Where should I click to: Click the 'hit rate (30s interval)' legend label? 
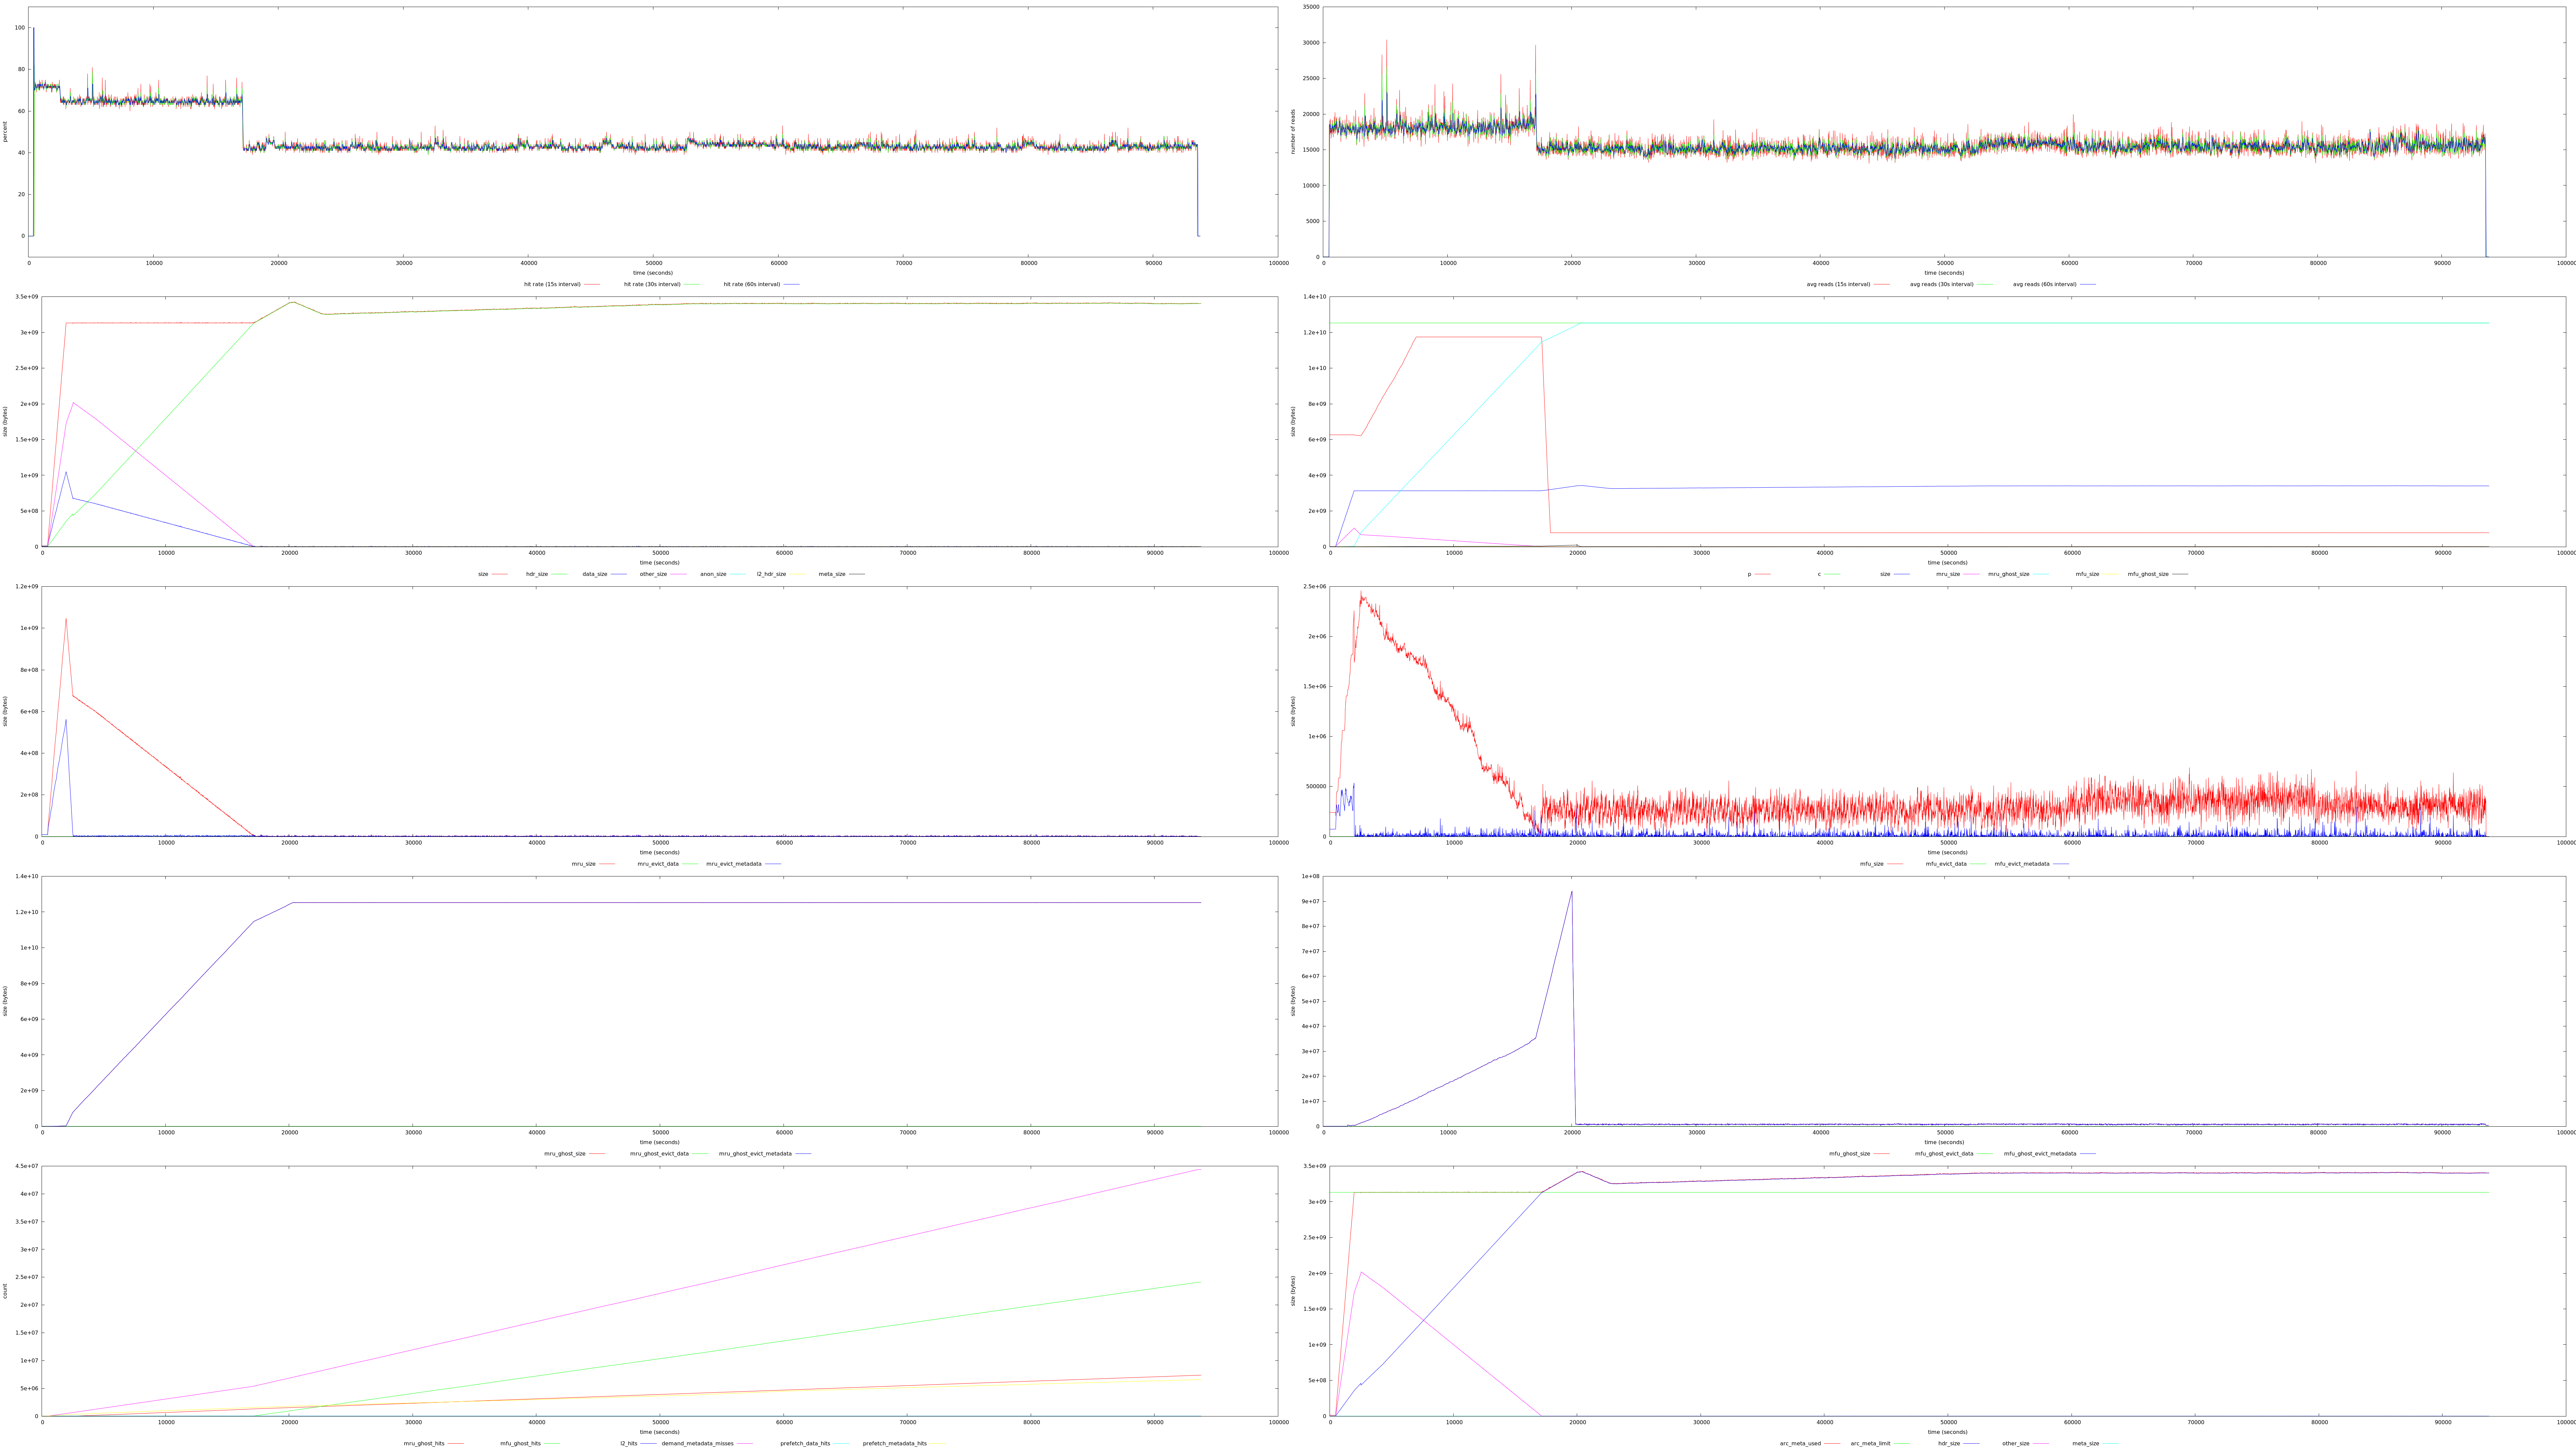point(652,284)
